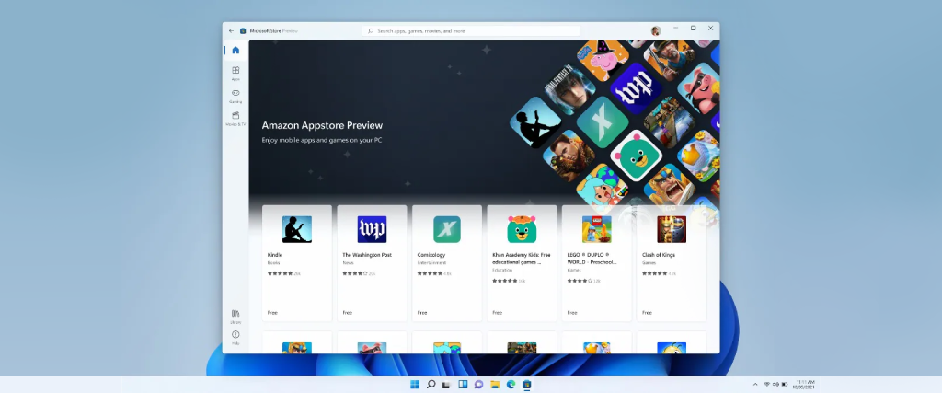This screenshot has width=942, height=393.
Task: Click the green Khan Kids tile in banner
Action: [x=636, y=156]
